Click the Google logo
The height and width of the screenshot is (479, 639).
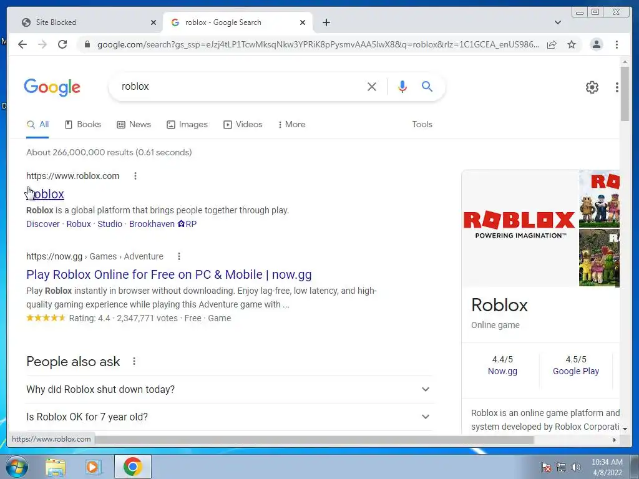(52, 87)
